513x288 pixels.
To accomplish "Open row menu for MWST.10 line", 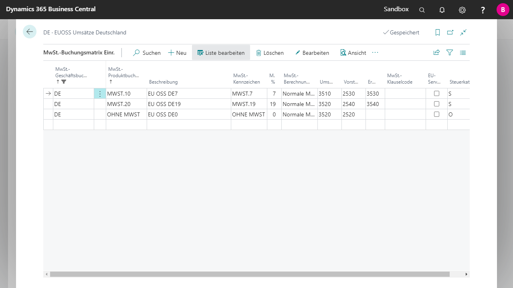I will [100, 94].
